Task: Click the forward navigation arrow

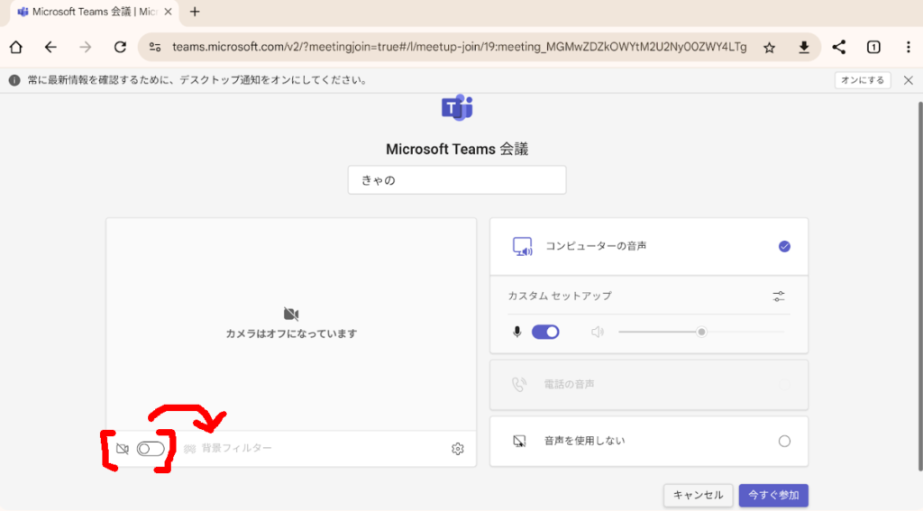Action: click(86, 47)
